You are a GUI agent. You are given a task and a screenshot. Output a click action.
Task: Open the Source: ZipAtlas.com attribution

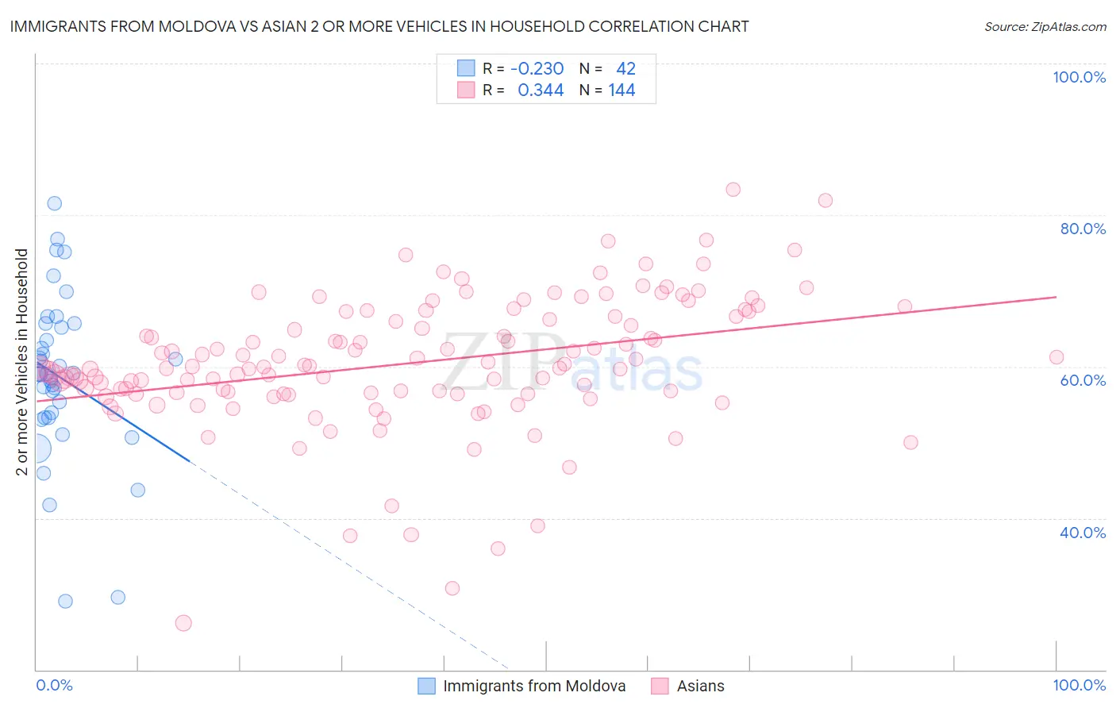pos(1045,26)
